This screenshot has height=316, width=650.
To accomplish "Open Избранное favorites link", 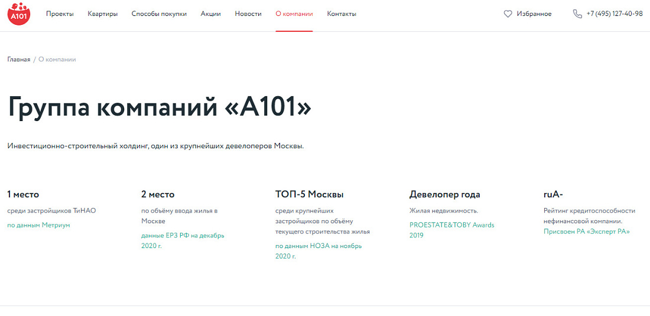I will pos(534,14).
